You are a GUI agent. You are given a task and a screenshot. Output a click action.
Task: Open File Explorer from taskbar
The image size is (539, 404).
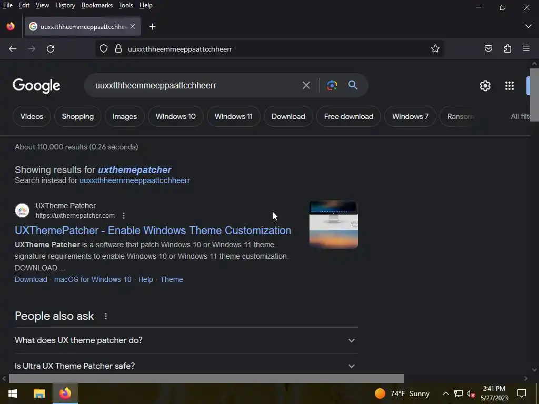tap(39, 393)
